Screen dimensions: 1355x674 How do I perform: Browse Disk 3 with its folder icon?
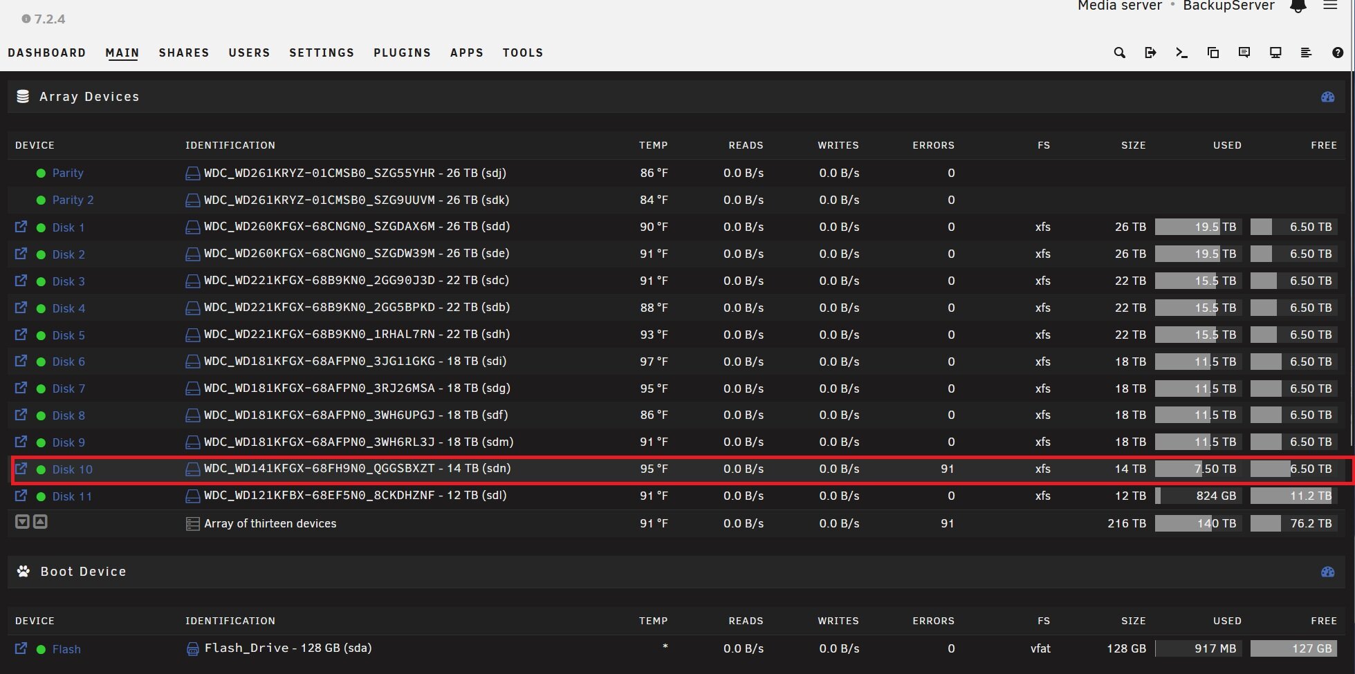(21, 280)
